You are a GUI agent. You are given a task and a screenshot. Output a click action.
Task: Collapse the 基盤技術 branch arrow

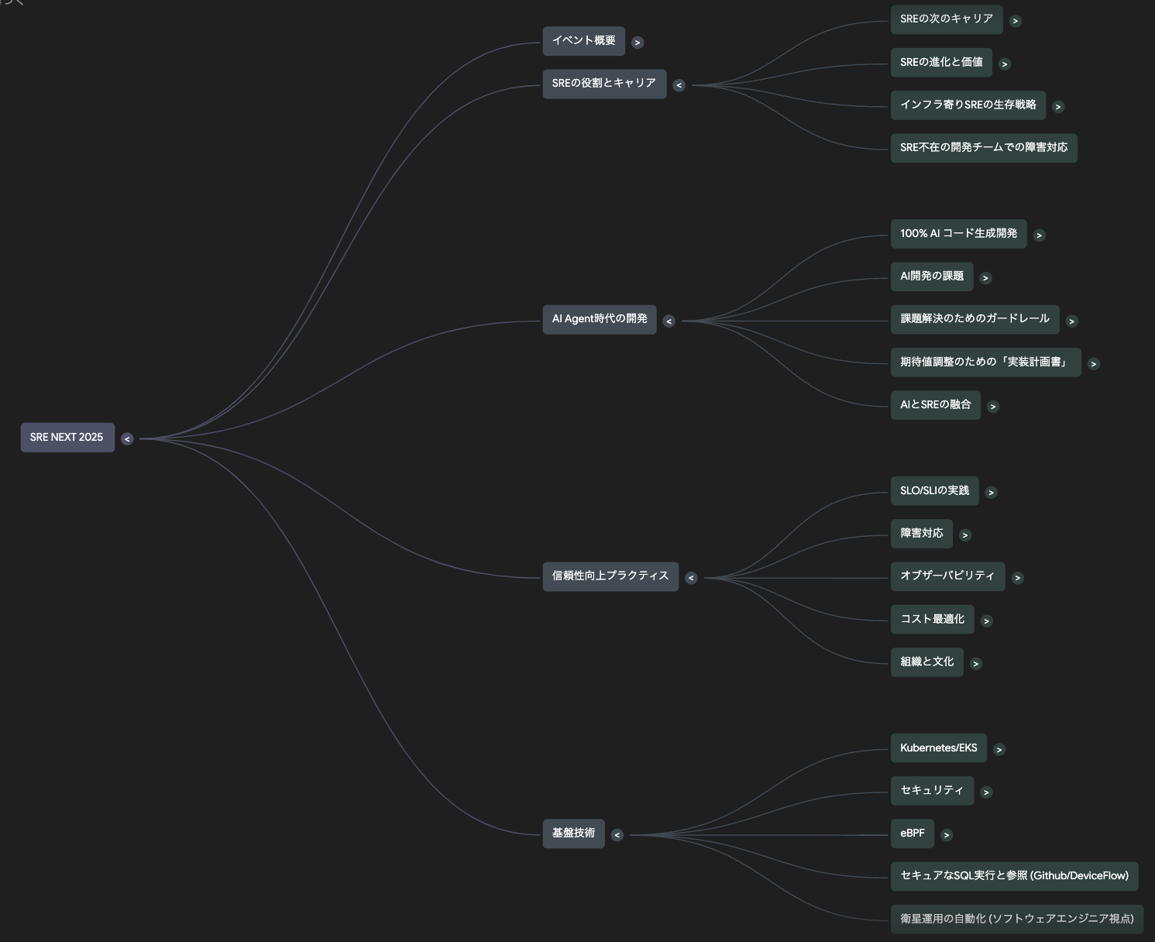click(x=617, y=835)
